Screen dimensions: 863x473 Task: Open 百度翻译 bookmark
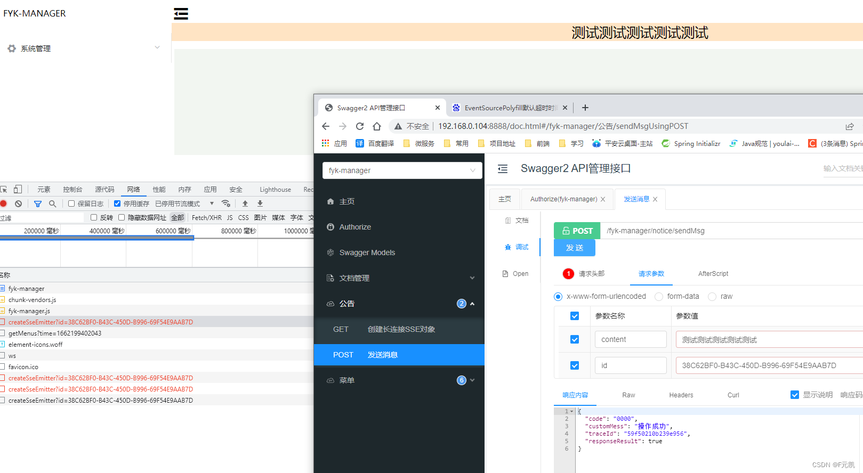(x=375, y=143)
